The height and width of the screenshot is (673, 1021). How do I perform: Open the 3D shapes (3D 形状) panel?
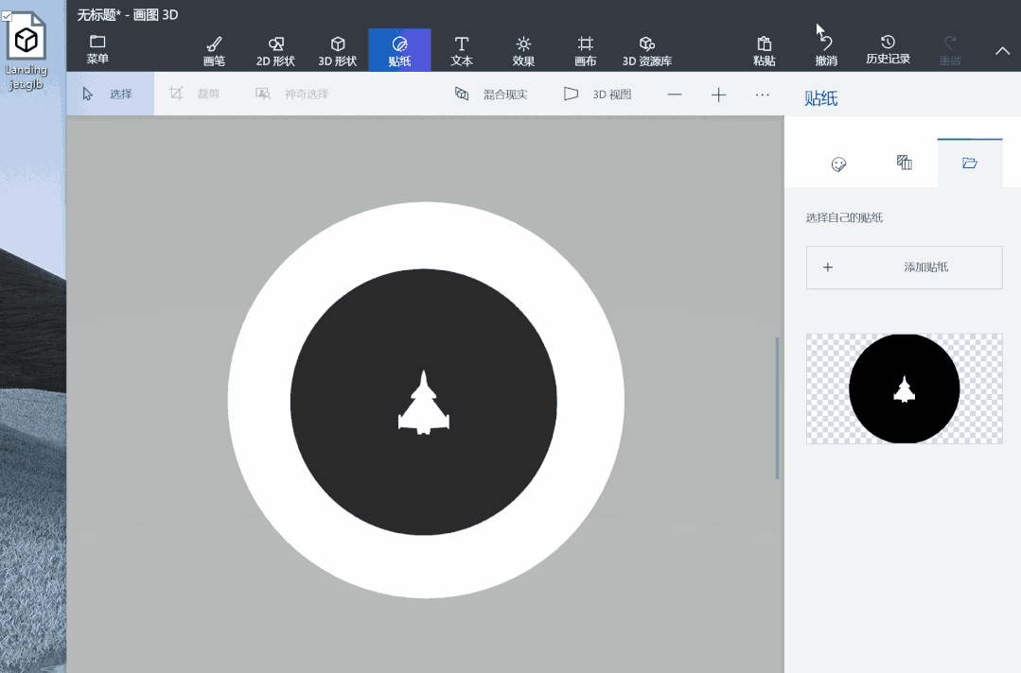tap(337, 51)
